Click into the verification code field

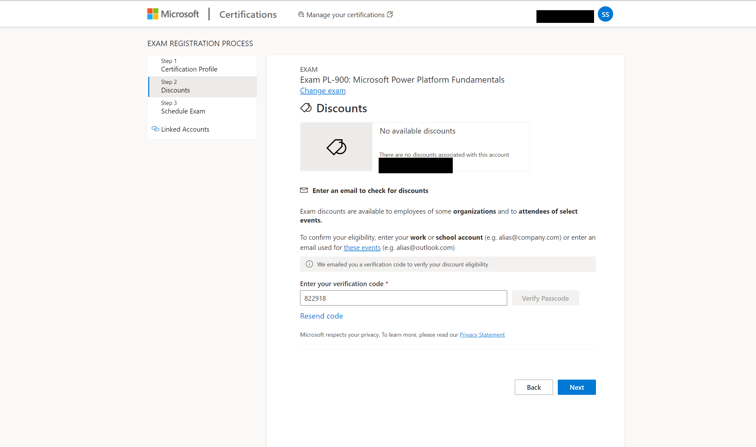pos(403,298)
